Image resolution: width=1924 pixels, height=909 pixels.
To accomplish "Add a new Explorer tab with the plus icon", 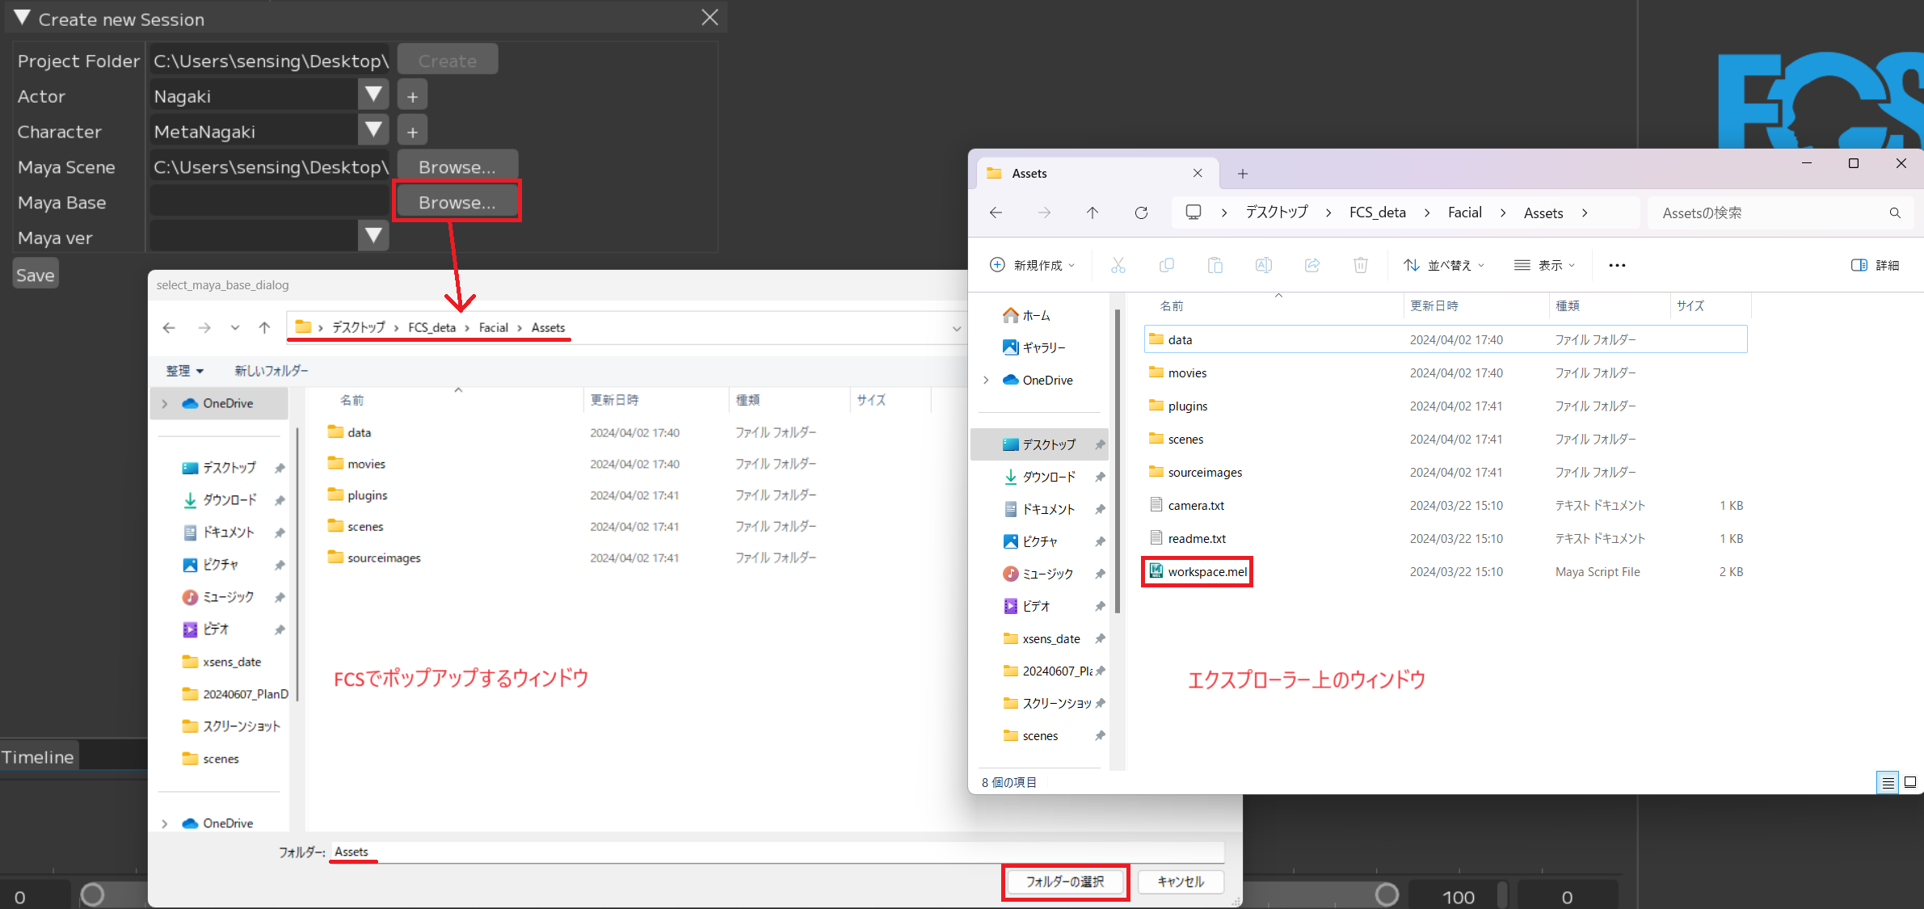I will [x=1242, y=174].
